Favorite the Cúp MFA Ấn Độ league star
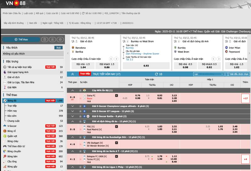This screenshot has width=251, height=171. tap(80, 90)
